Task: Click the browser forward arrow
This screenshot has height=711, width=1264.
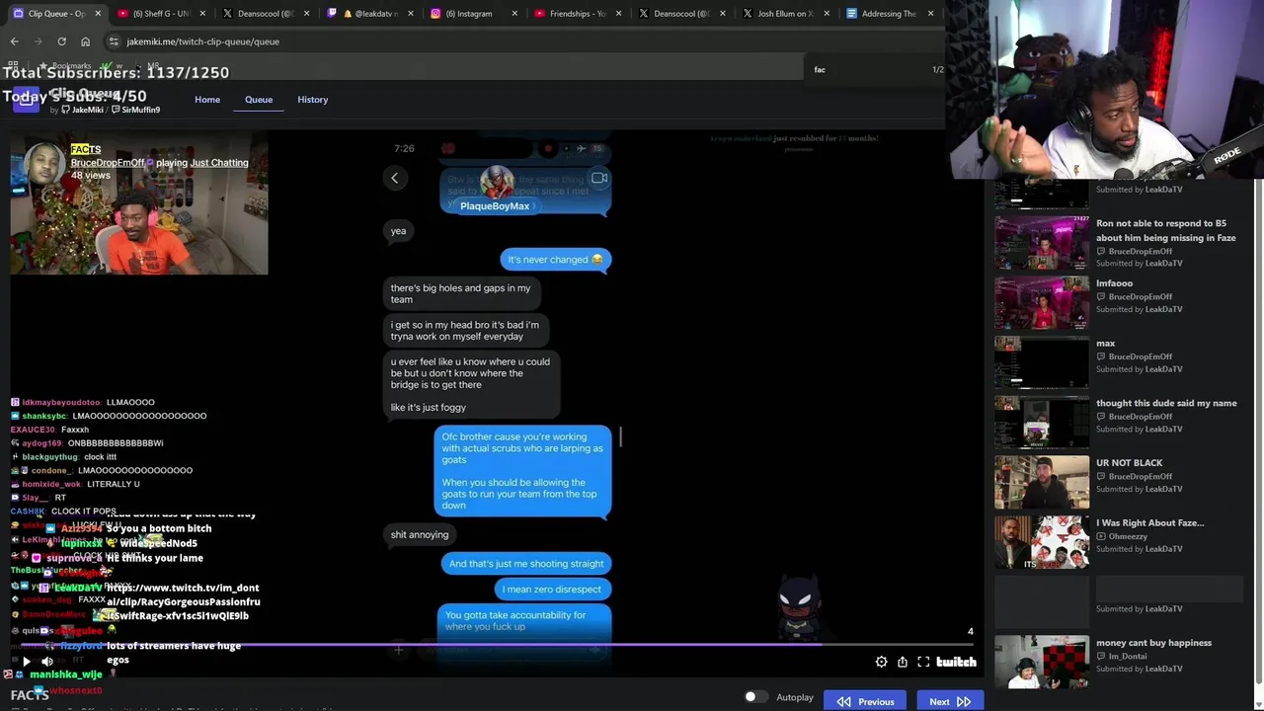Action: (38, 41)
